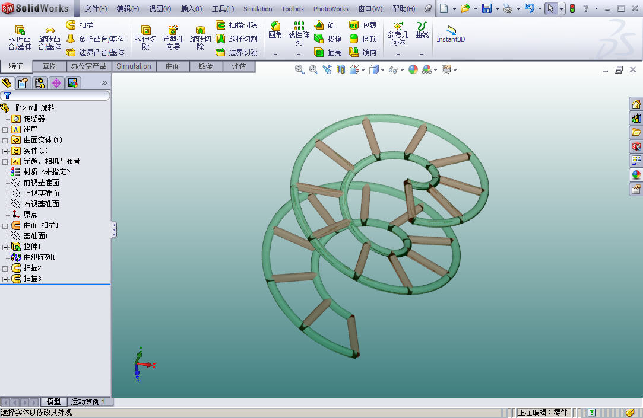643x418 pixels.
Task: Click the 筋 rib tool
Action: click(324, 25)
